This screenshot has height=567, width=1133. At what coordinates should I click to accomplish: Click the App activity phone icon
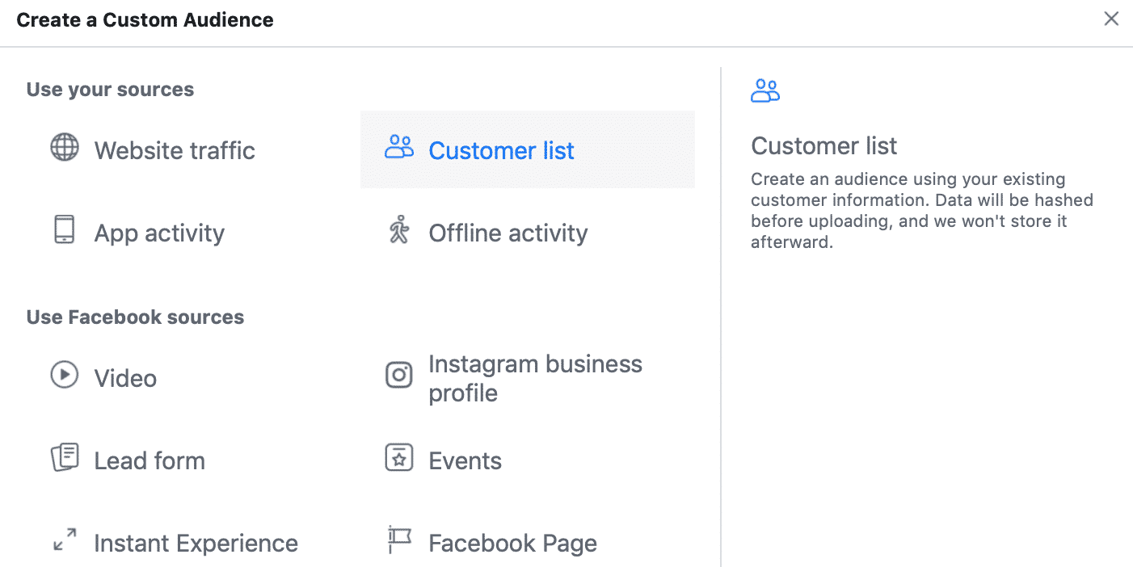click(x=65, y=230)
